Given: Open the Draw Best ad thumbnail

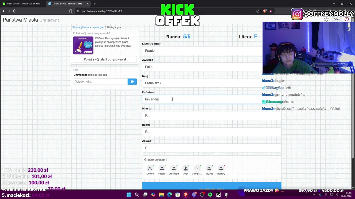Looking at the screenshot, I should point(83,45).
